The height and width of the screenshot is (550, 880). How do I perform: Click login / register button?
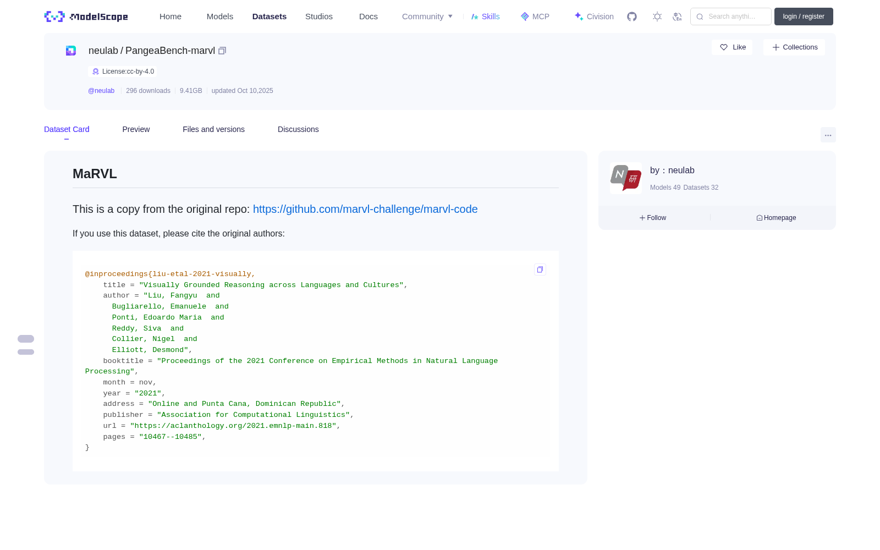tap(804, 16)
